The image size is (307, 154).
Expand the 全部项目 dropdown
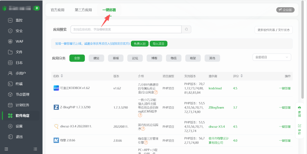click(272, 57)
